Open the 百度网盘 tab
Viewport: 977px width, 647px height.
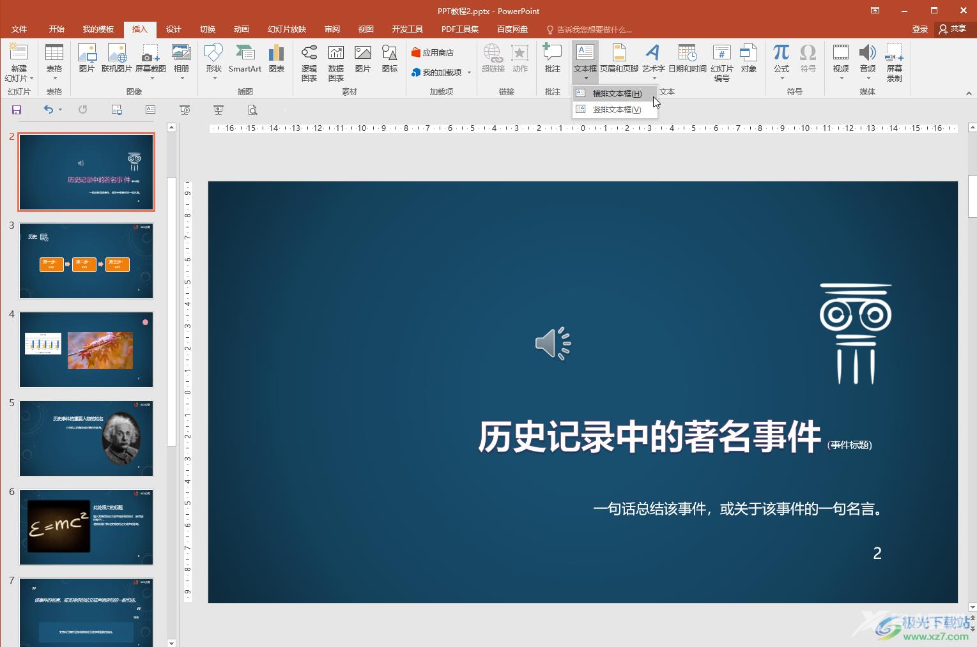tap(512, 29)
